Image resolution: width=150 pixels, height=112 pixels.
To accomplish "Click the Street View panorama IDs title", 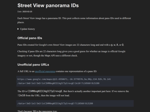I will click(x=48, y=6).
